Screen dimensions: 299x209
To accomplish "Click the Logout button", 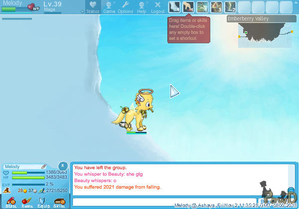I will [157, 7].
